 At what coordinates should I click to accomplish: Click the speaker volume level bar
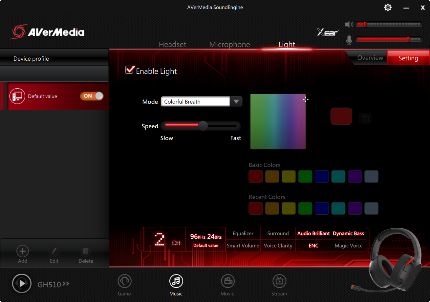tap(389, 25)
